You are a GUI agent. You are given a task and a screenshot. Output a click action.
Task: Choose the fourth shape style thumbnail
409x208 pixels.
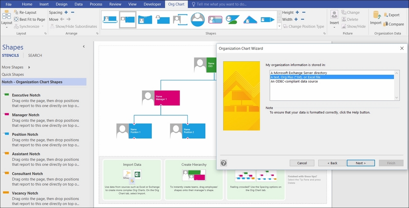[x=162, y=20]
